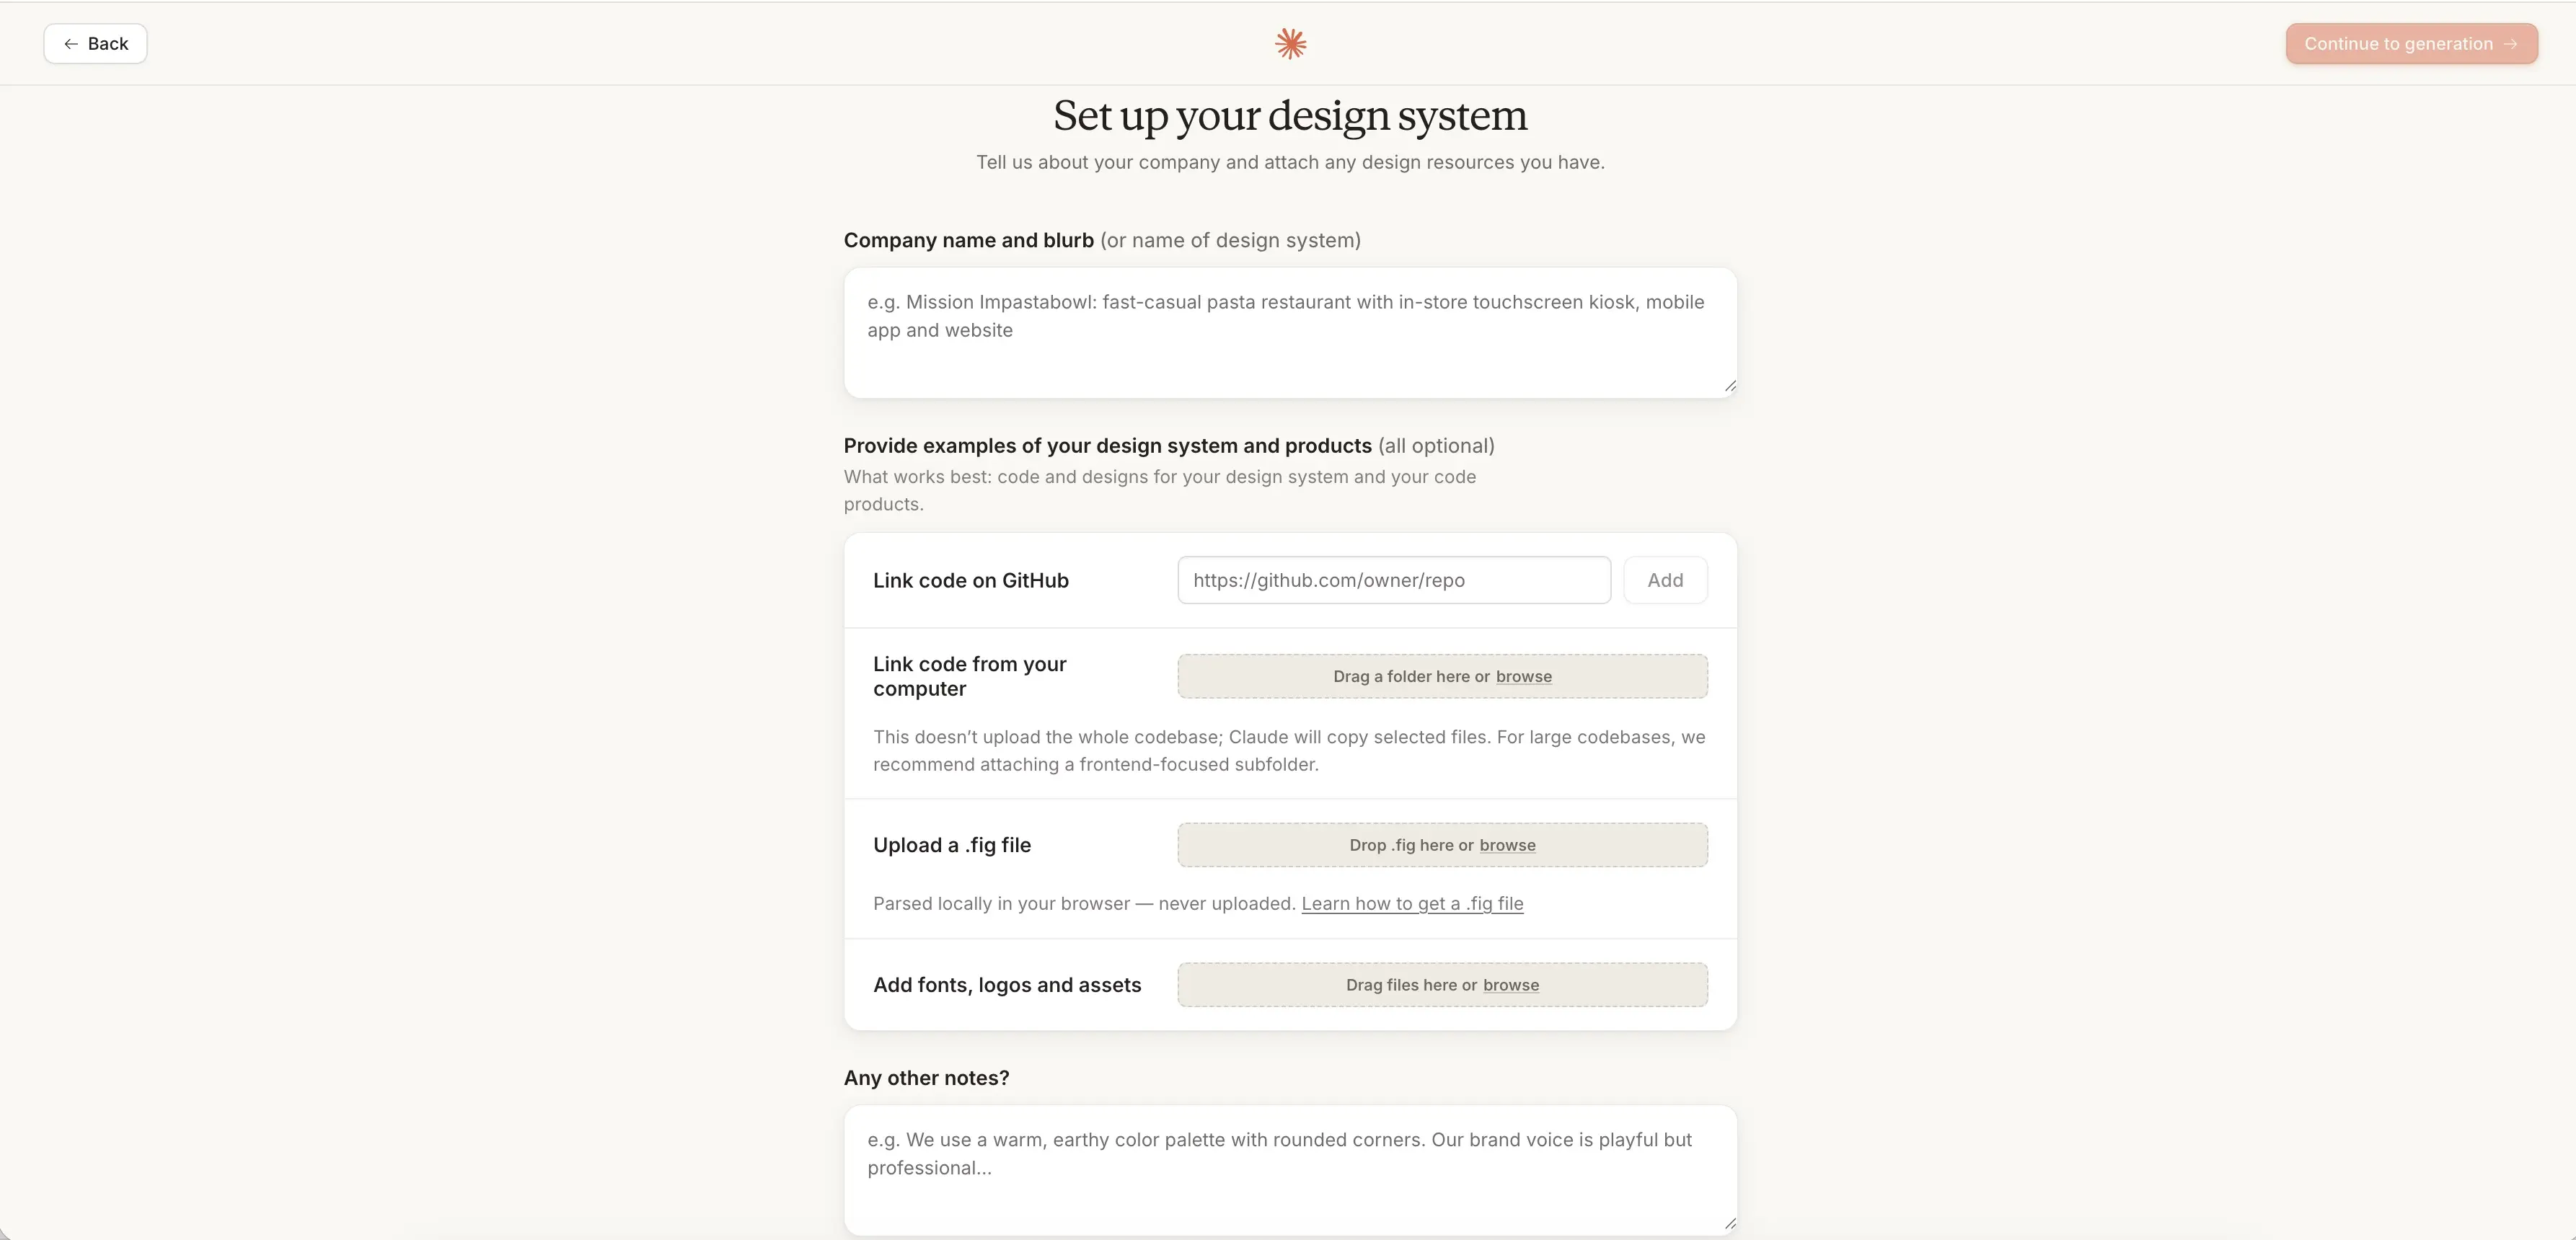
Task: Click Continue to generation
Action: (2411, 43)
